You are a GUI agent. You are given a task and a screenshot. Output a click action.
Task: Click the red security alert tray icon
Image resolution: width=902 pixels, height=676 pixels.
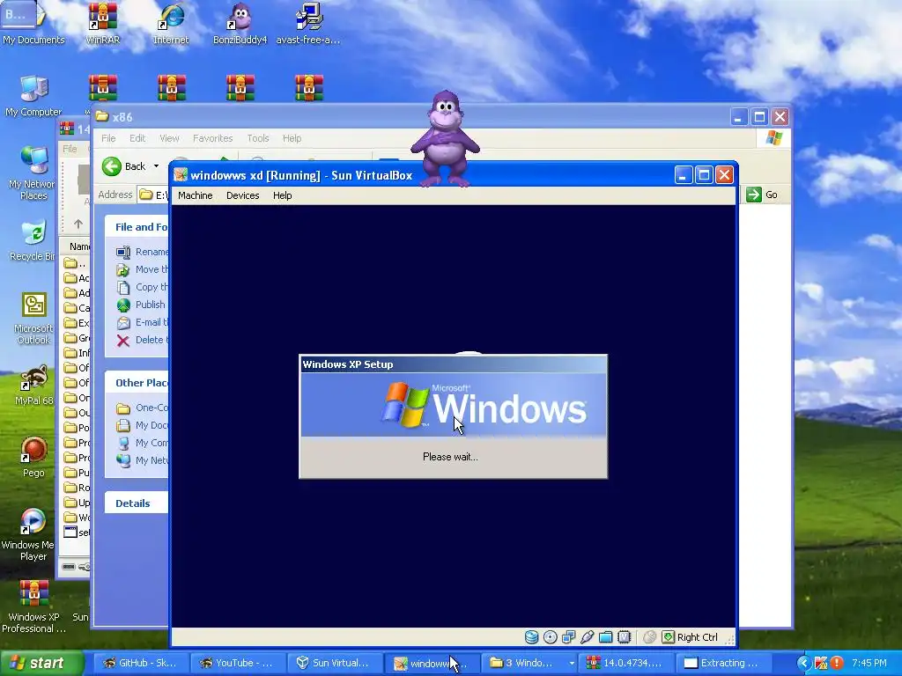(x=837, y=663)
